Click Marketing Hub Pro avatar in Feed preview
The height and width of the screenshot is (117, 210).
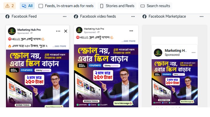tap(12, 31)
